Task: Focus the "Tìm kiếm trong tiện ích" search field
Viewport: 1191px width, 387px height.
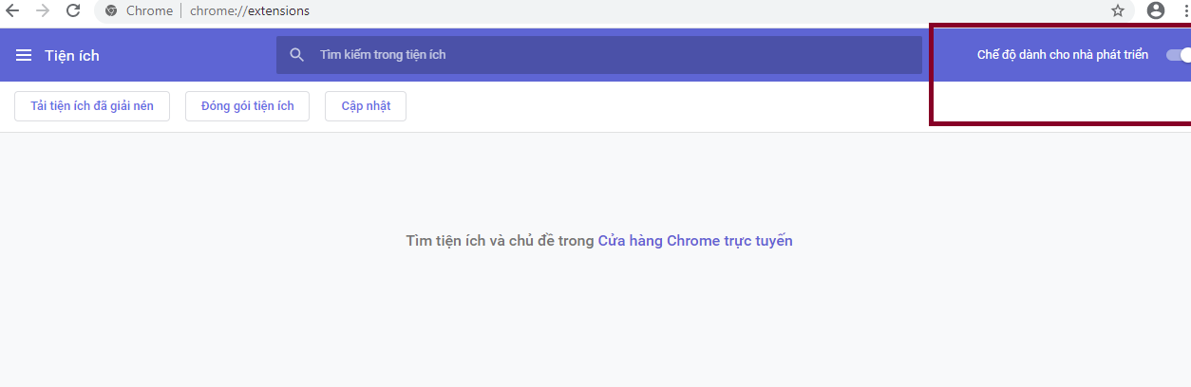Action: tap(599, 55)
